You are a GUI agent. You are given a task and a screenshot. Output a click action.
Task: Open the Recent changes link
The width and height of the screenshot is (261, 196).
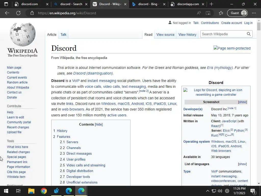[18, 127]
